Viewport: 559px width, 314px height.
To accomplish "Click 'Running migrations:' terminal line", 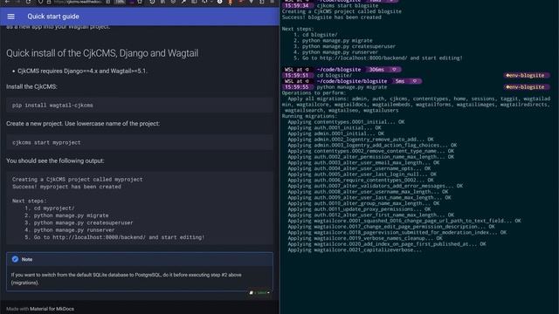I will tap(309, 116).
